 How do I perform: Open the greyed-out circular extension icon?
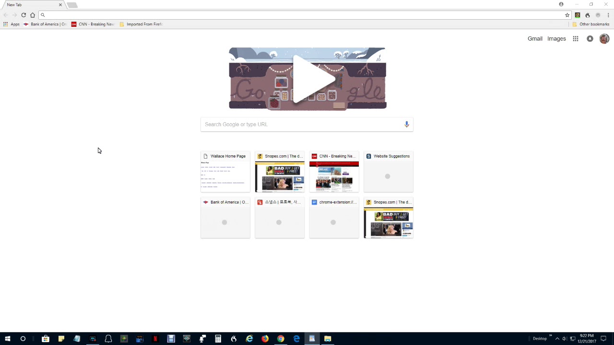coord(598,15)
